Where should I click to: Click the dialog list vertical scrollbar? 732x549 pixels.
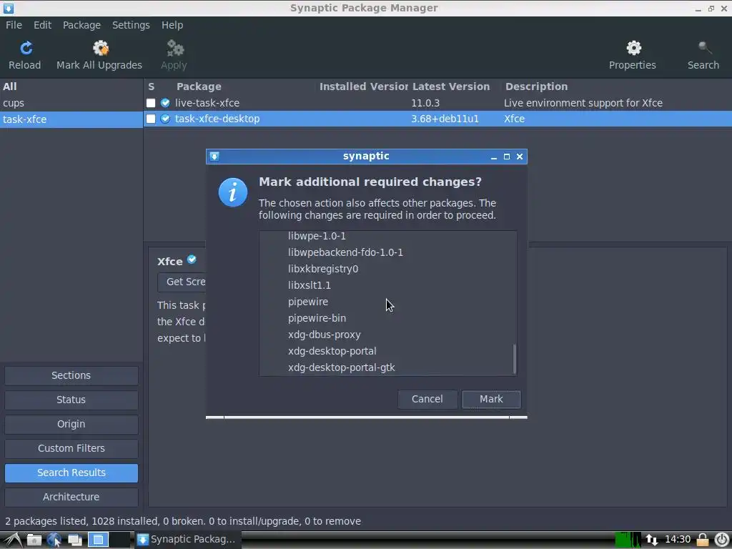click(515, 359)
